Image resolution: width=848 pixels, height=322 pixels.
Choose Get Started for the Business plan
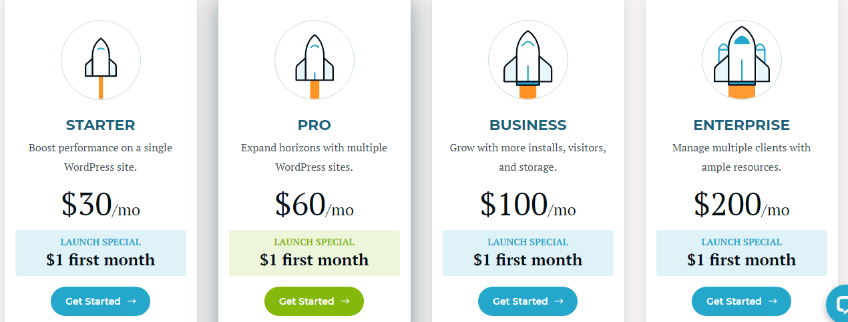528,301
